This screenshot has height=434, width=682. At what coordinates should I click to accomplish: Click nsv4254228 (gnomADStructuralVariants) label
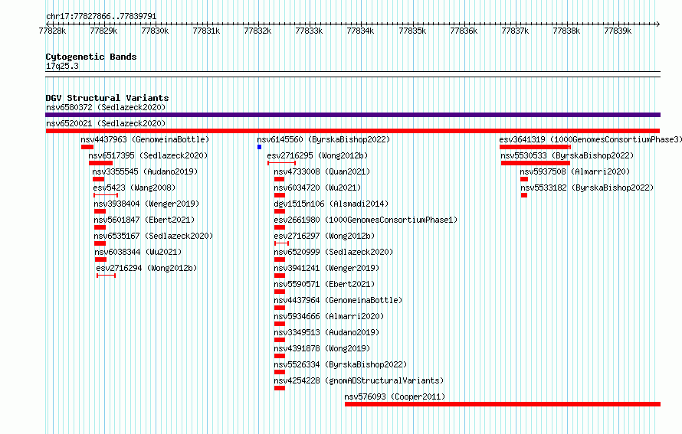click(x=359, y=380)
